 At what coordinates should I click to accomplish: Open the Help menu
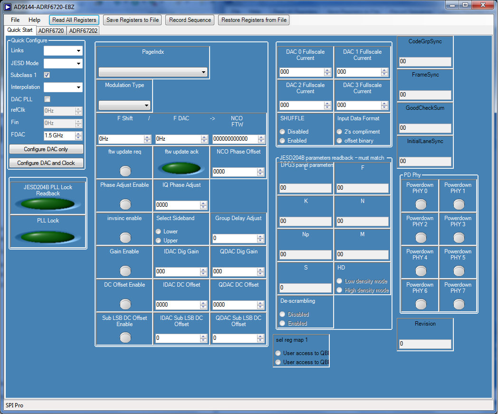tap(34, 20)
